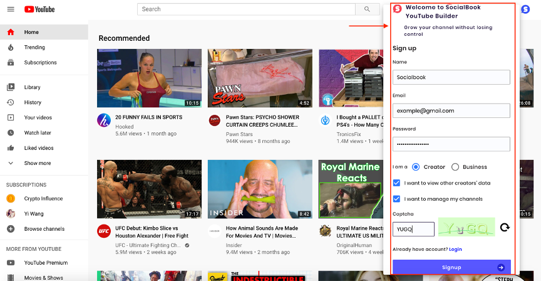Image resolution: width=541 pixels, height=281 pixels.
Task: Click the Watch later clock icon
Action: click(x=11, y=133)
